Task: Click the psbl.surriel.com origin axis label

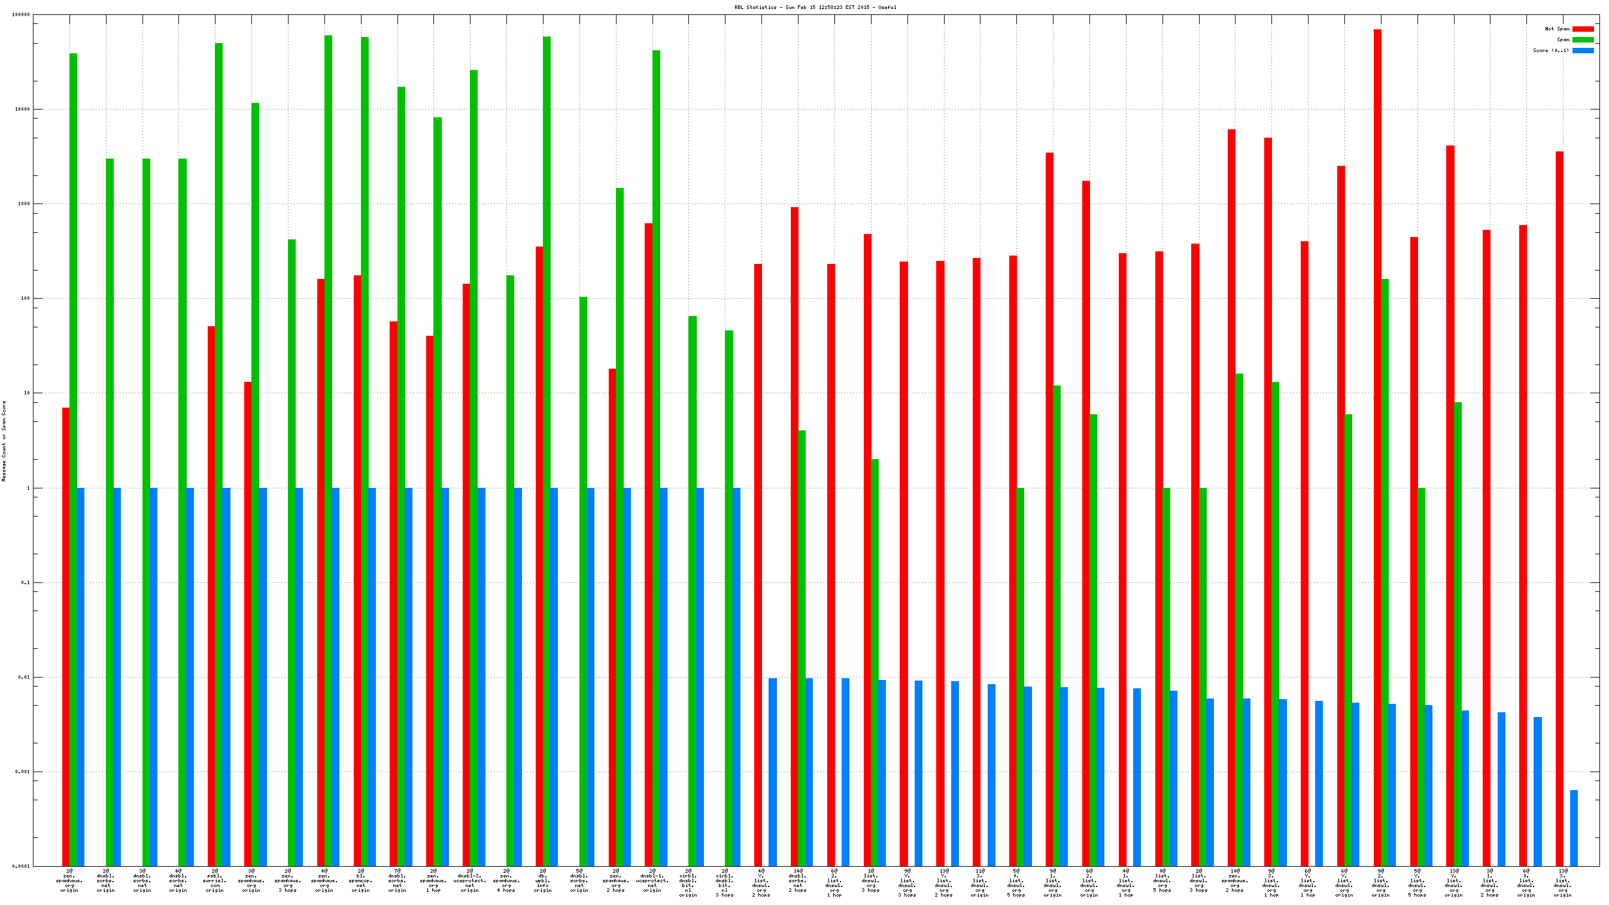Action: (x=215, y=880)
